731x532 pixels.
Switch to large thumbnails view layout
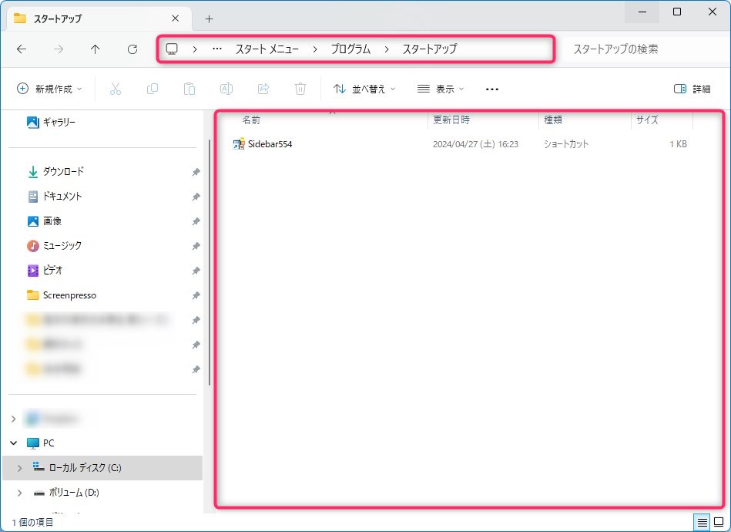[719, 522]
